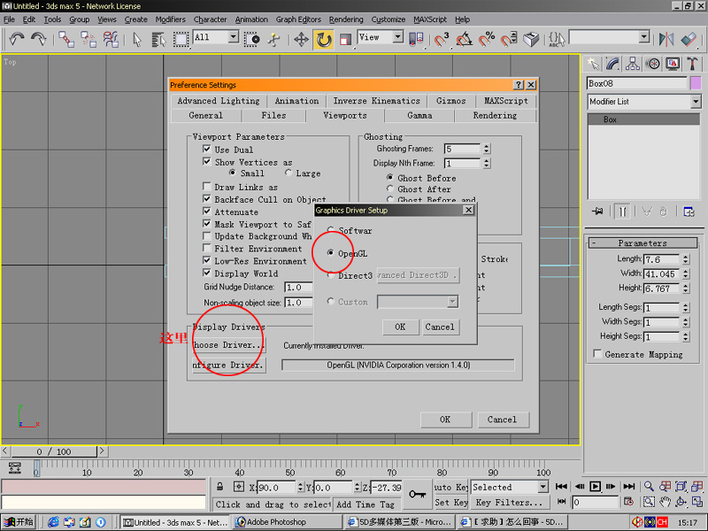Confirm Graphics Driver Setup with OK
This screenshot has width=708, height=531.
coord(400,327)
